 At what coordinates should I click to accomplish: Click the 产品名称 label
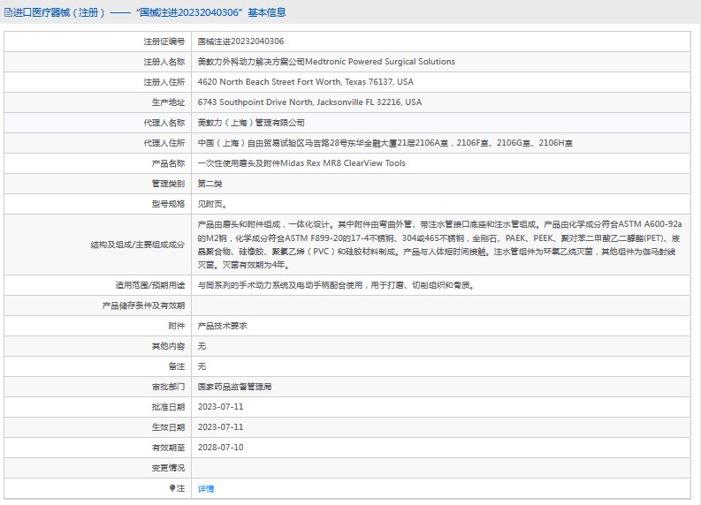click(168, 163)
